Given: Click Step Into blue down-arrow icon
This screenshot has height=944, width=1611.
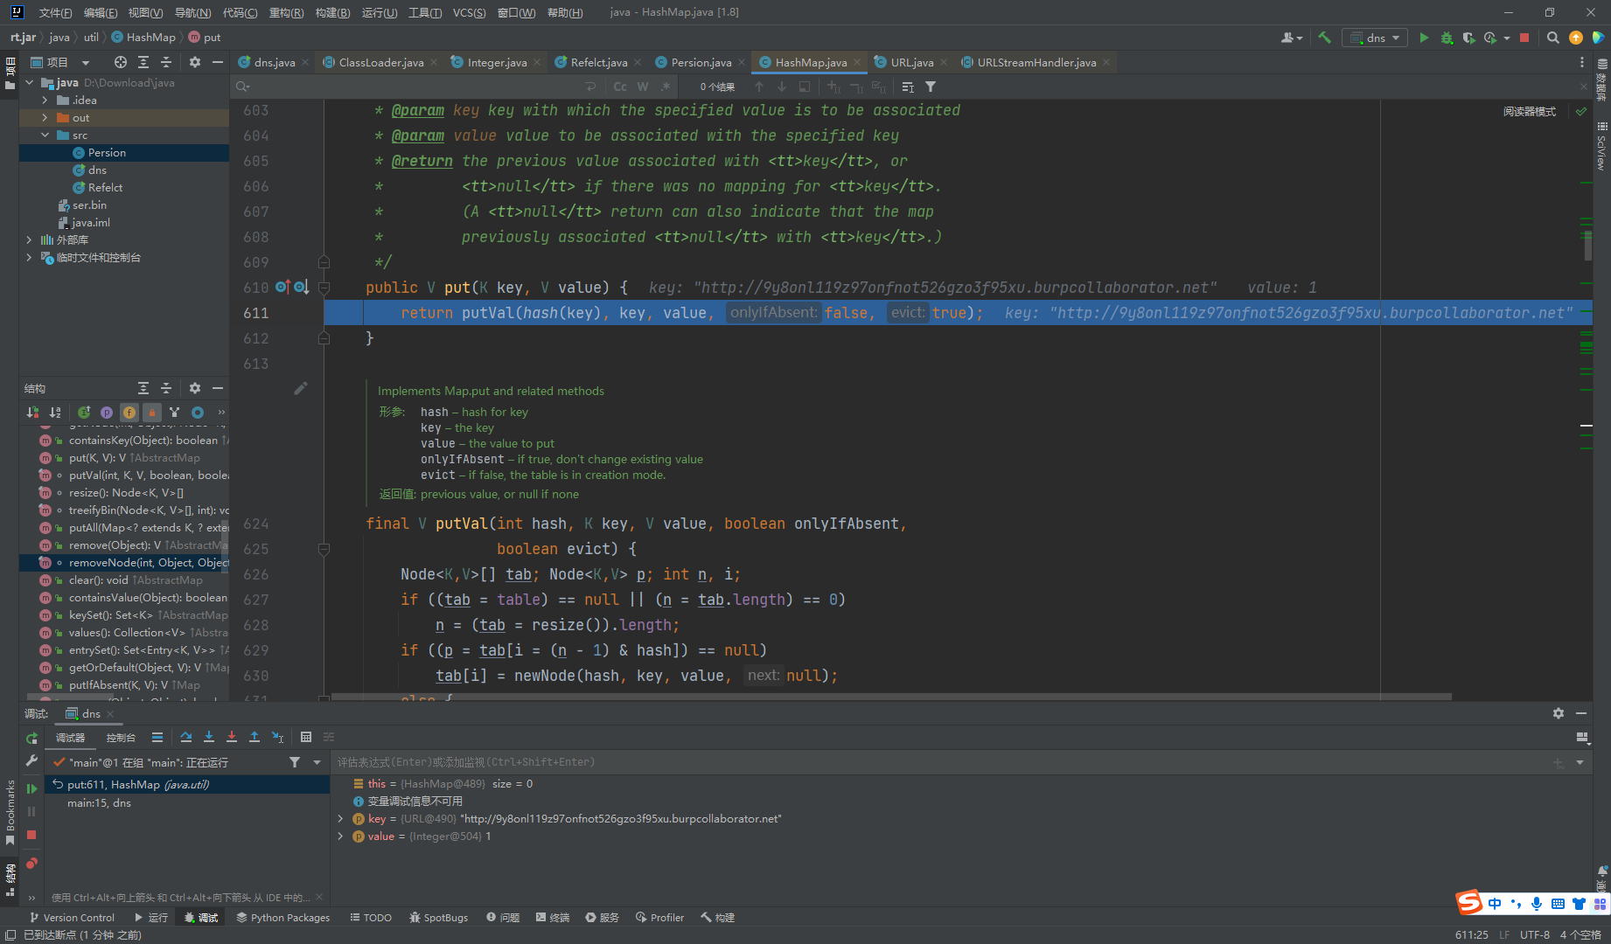Looking at the screenshot, I should tap(209, 737).
